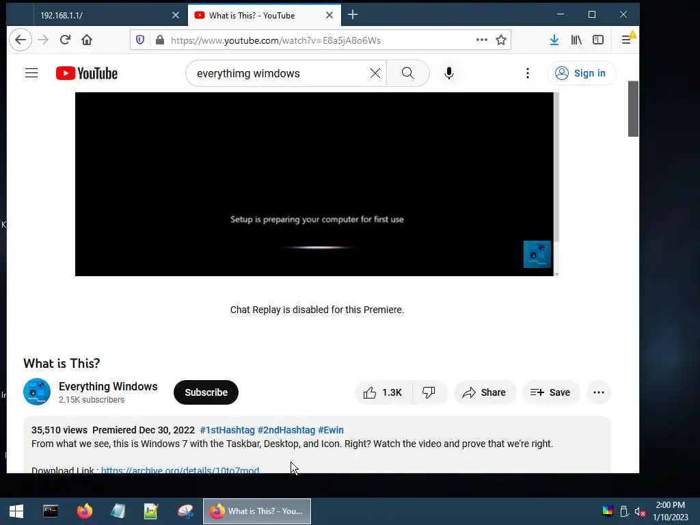The width and height of the screenshot is (700, 525).
Task: Click the Share button
Action: point(485,392)
